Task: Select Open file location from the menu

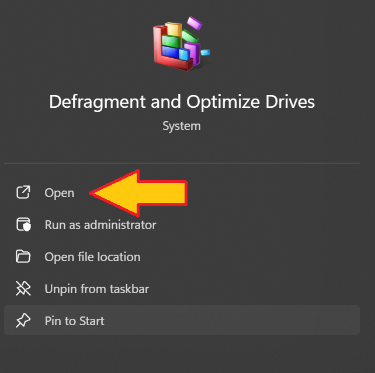Action: point(92,257)
